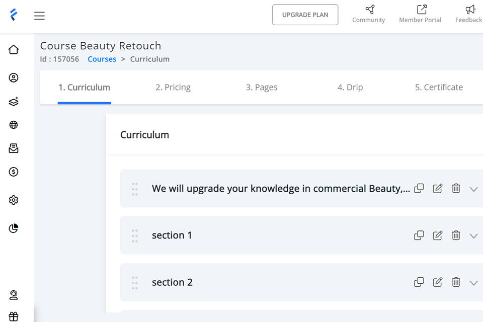
Task: Open Settings gear in the sidebar
Action: (x=14, y=200)
